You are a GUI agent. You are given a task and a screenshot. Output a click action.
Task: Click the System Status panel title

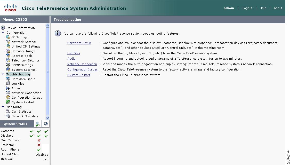15,124
